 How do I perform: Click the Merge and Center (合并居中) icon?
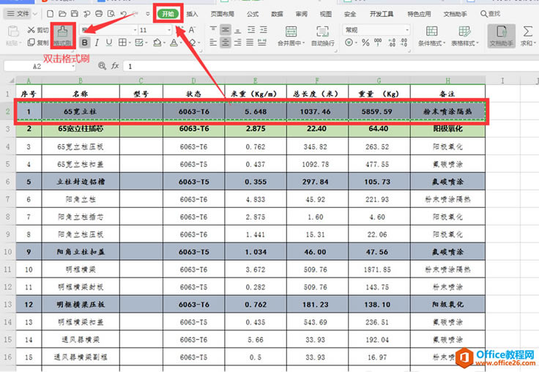[x=291, y=31]
